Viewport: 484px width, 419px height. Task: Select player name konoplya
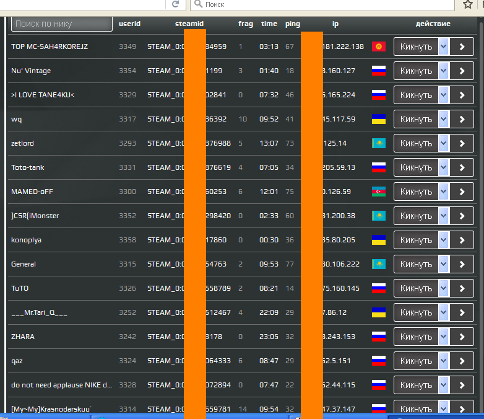coord(26,240)
